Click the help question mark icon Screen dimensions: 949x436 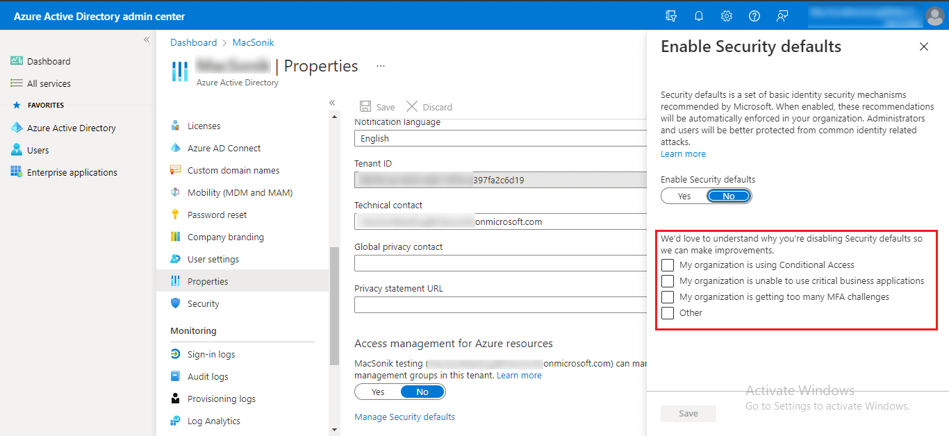tap(754, 16)
